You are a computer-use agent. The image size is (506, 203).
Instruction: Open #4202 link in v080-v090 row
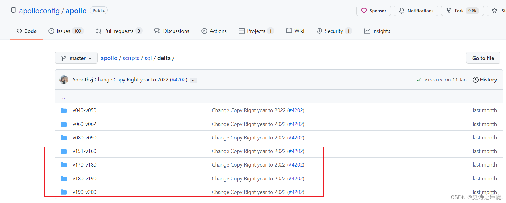point(296,138)
